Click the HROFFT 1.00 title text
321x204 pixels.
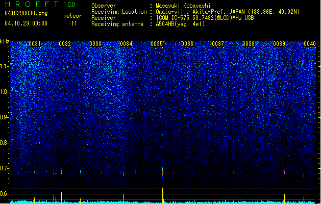coord(40,4)
